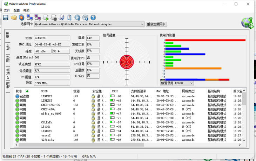Click the globe web toolbar icon
Screen dimensions: 256x161
(x=78, y=17)
